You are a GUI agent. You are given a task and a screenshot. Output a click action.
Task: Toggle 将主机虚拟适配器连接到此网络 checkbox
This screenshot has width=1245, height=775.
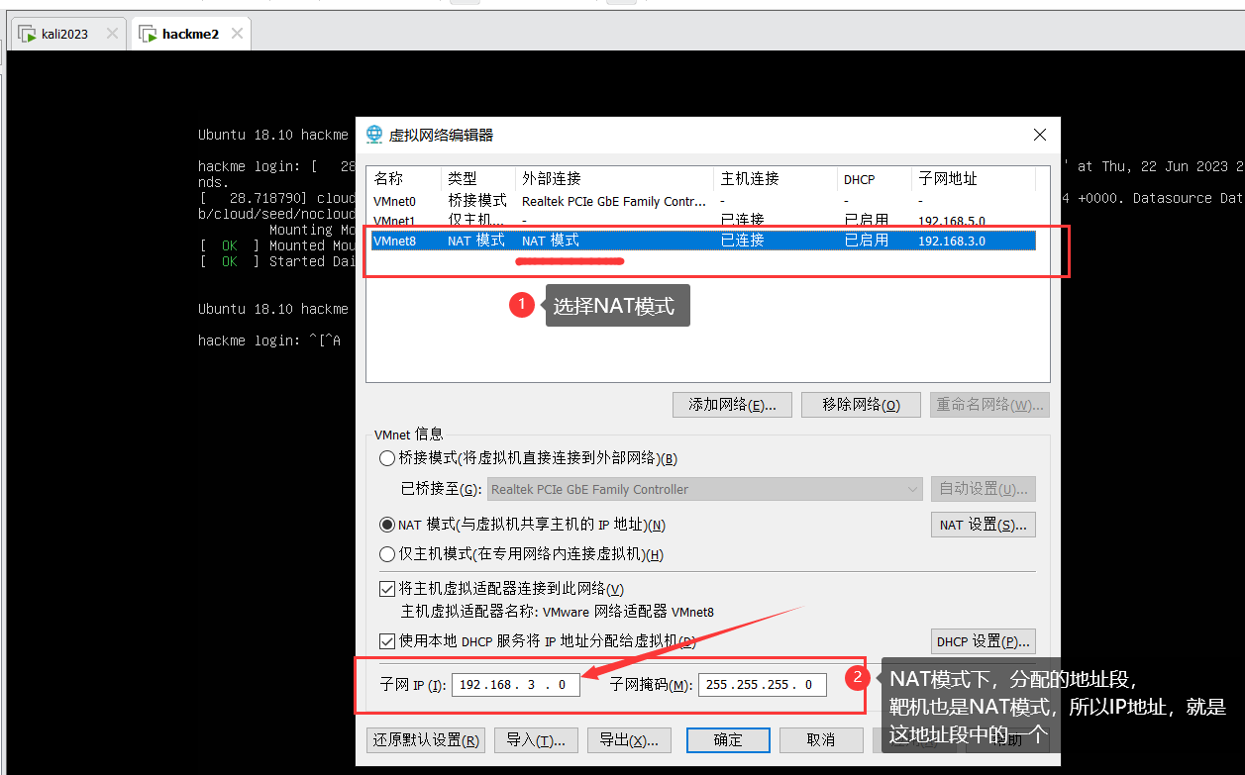(x=387, y=589)
